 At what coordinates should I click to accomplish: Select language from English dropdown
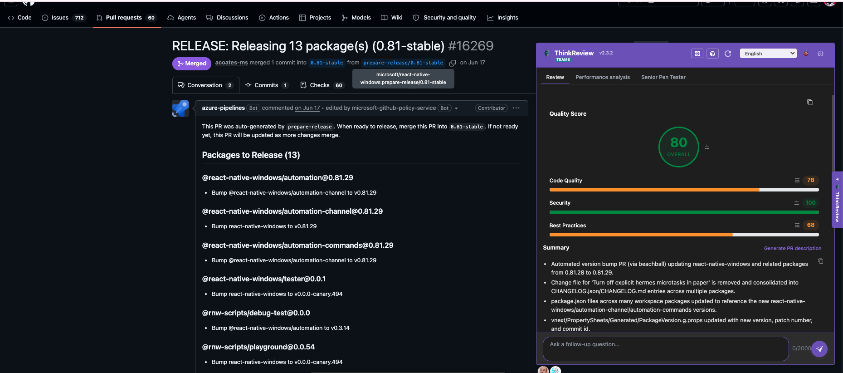(x=768, y=54)
